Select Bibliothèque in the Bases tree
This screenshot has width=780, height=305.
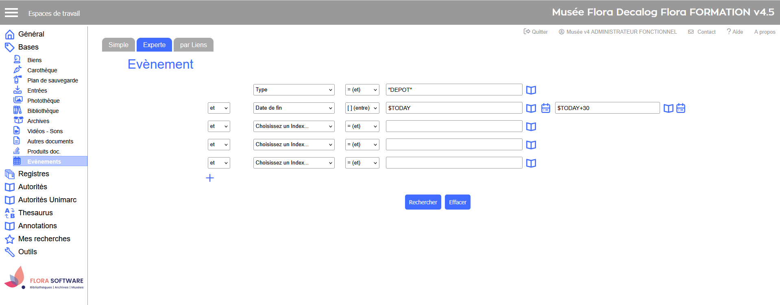pos(43,111)
